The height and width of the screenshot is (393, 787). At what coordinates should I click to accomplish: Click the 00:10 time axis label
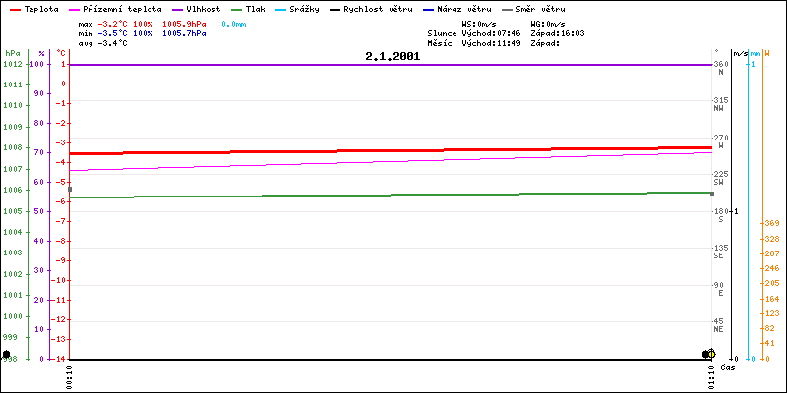[x=70, y=375]
